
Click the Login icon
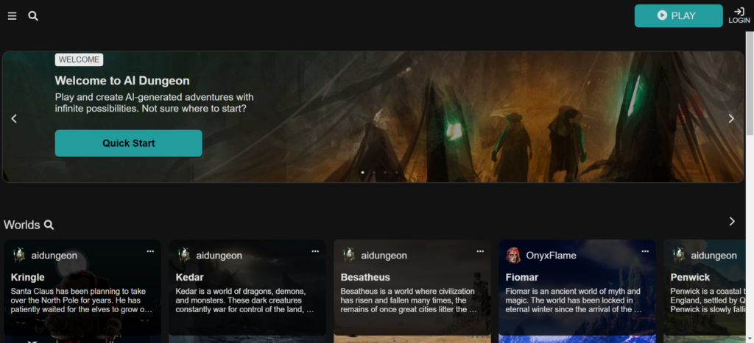739,15
